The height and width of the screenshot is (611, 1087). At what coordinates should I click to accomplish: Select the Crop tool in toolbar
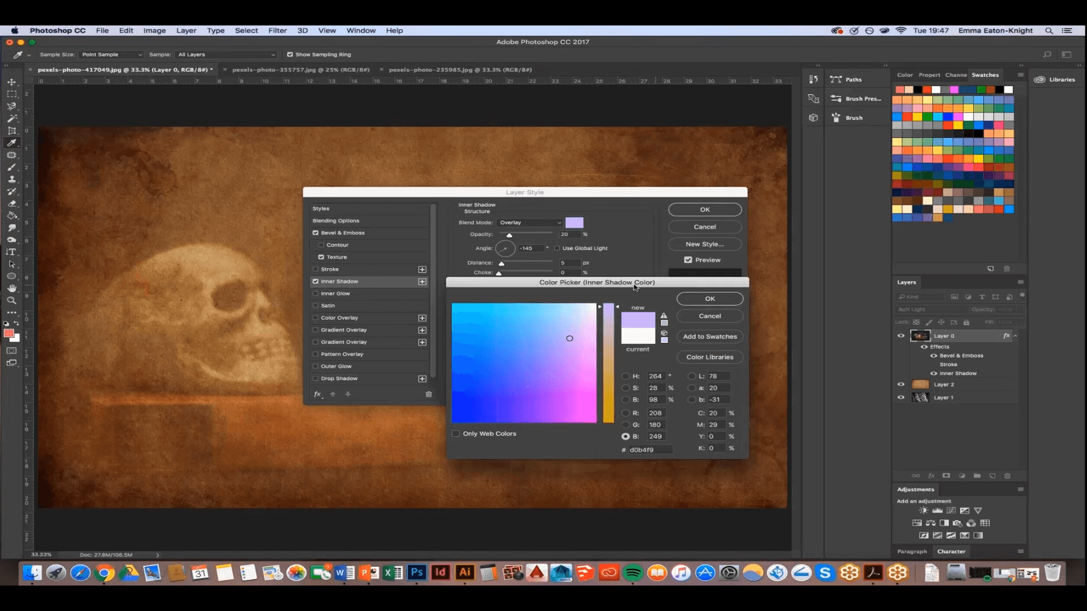11,130
